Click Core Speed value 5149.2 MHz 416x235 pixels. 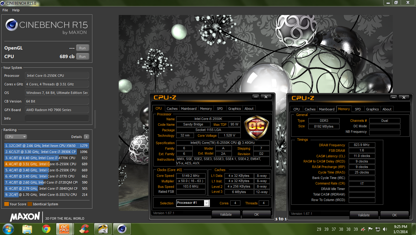191,176
